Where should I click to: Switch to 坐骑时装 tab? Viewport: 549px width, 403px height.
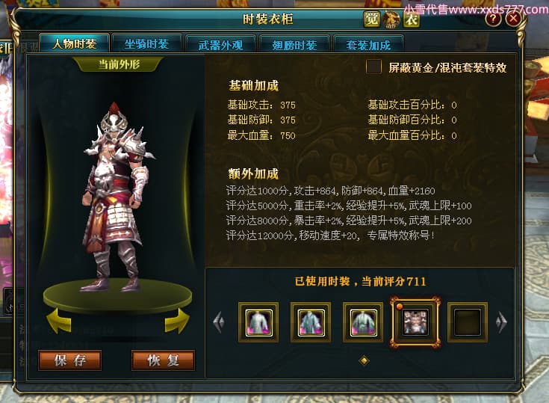point(146,44)
